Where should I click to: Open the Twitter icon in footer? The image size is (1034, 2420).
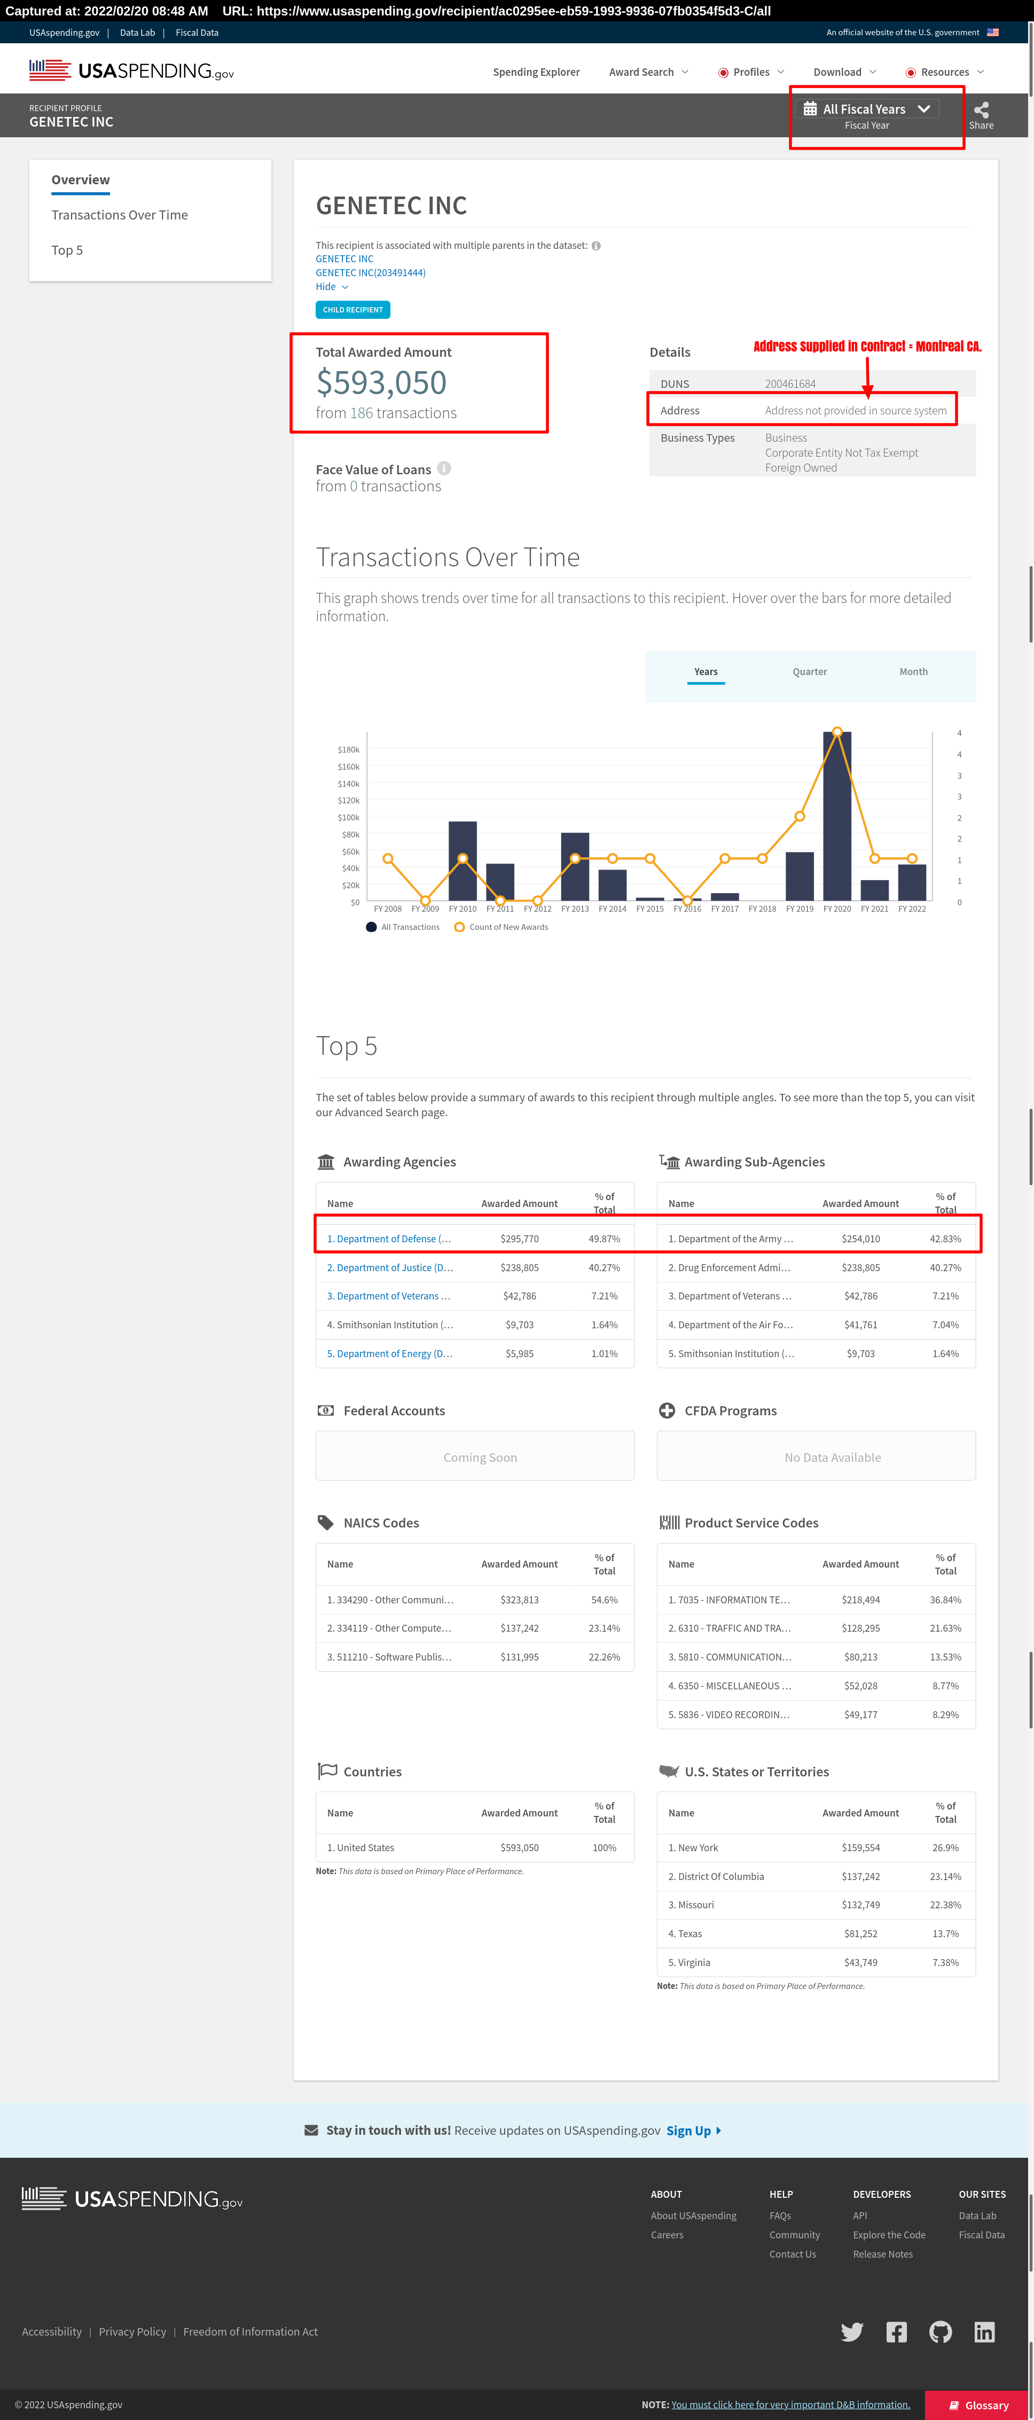(852, 2332)
